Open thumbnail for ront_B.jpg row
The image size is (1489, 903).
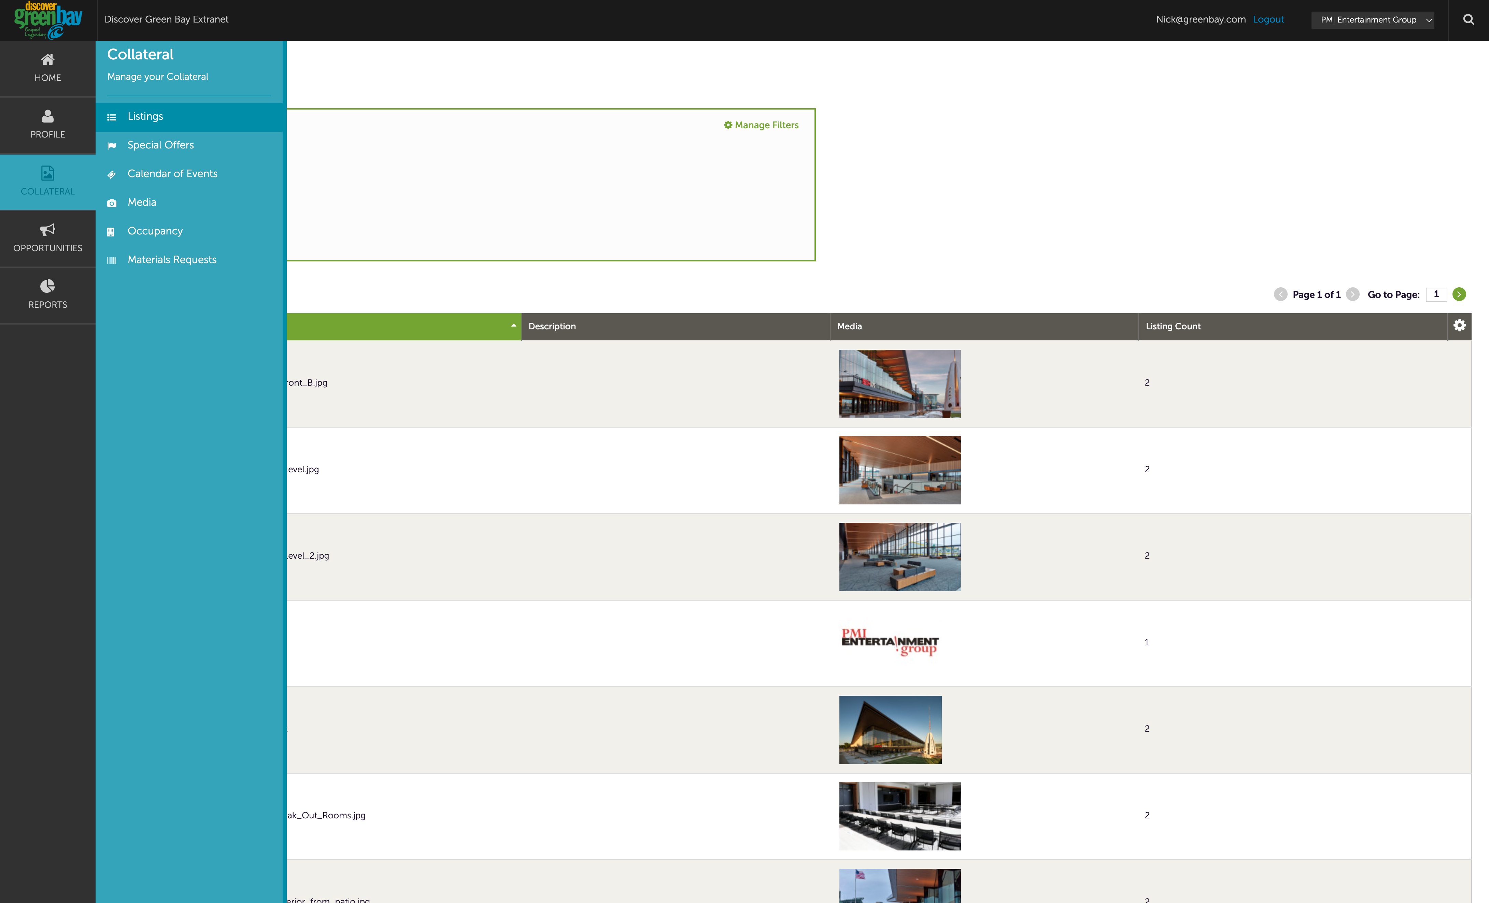[900, 384]
